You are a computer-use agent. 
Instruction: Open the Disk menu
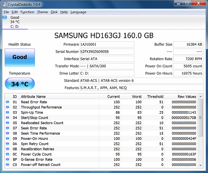[x=54, y=12]
